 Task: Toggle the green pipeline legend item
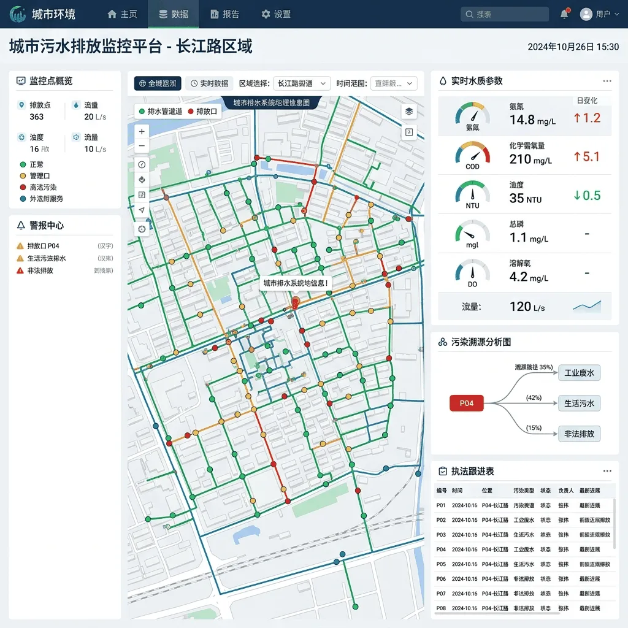(161, 112)
